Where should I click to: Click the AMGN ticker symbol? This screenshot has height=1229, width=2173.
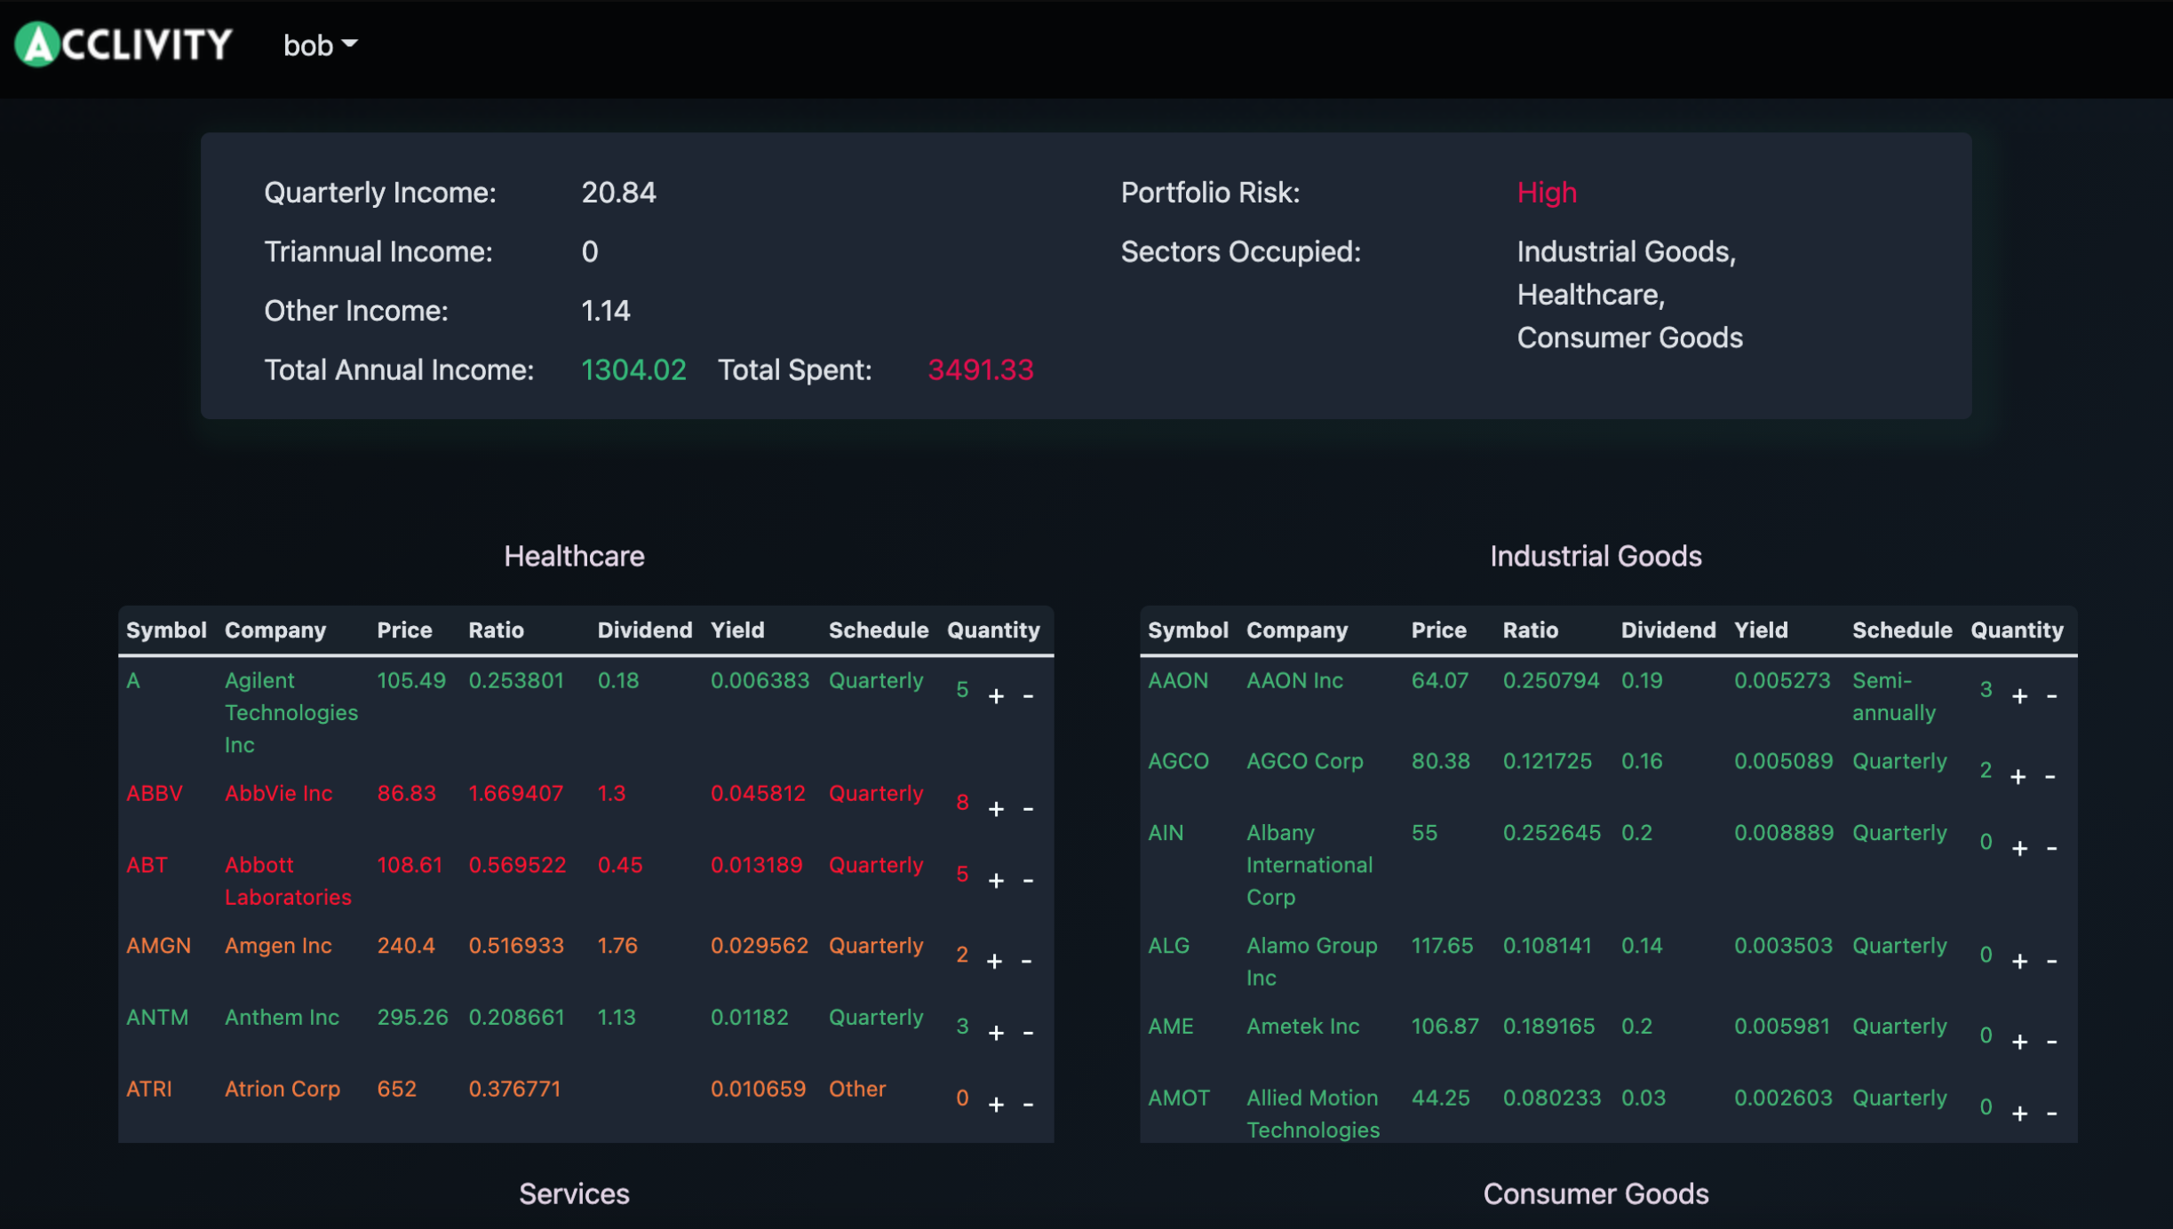pyautogui.click(x=158, y=946)
